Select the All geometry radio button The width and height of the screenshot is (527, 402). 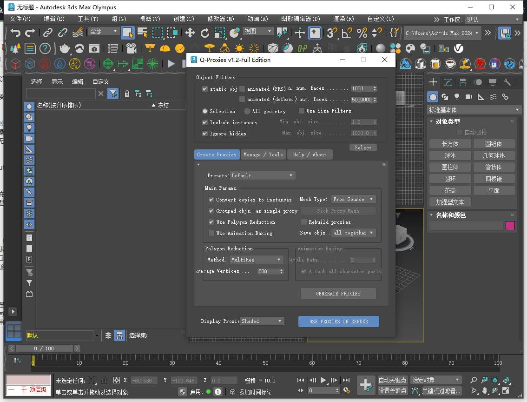pos(247,111)
